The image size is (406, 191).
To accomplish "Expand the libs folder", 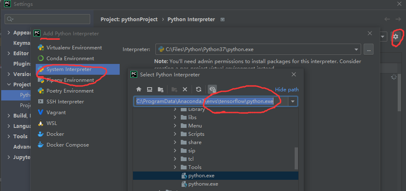I will 175,118.
